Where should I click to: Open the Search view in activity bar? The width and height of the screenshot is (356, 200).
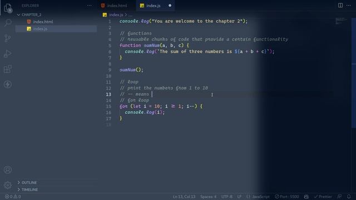click(x=8, y=23)
